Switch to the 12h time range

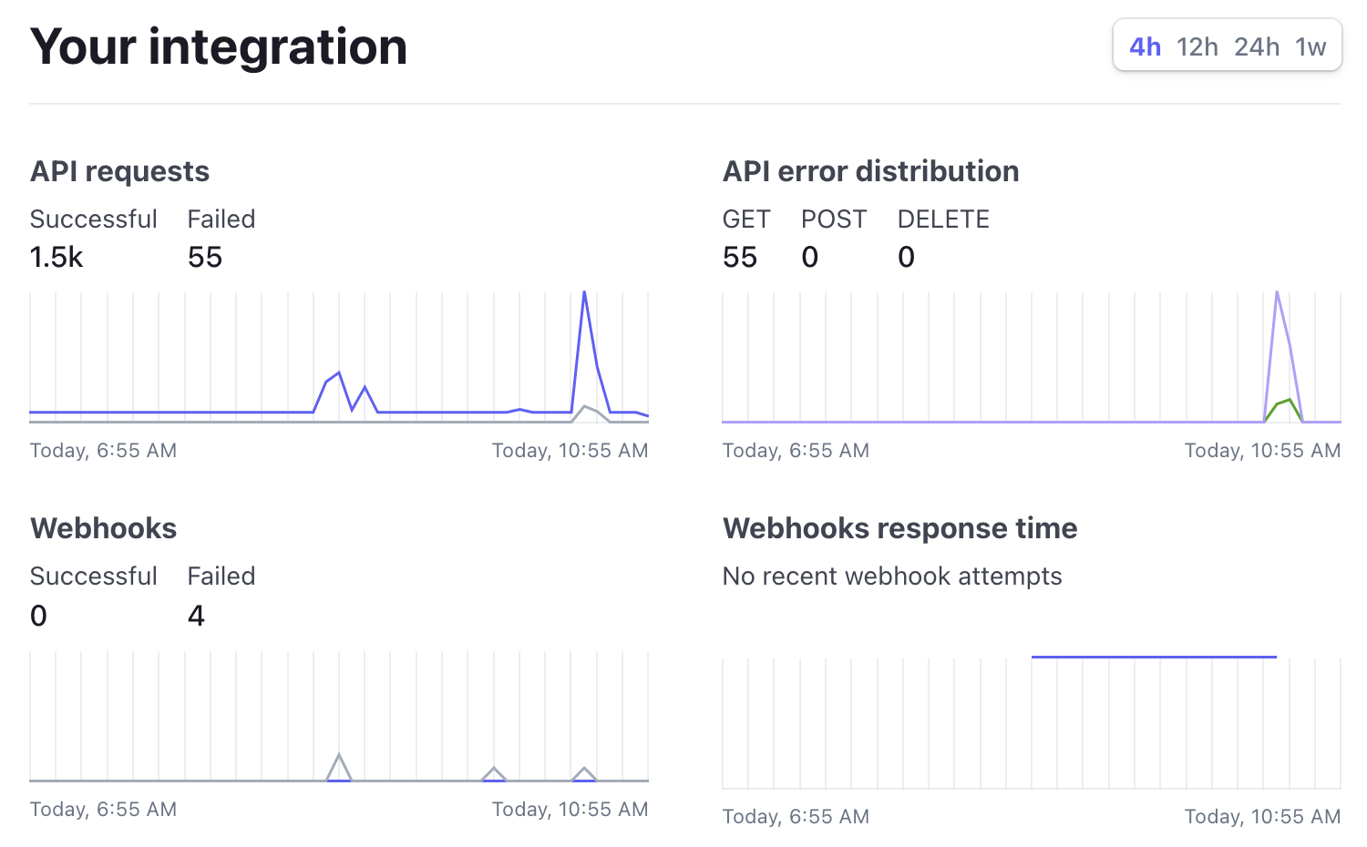click(1197, 46)
